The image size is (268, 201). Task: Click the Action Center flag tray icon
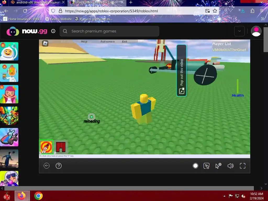(x=231, y=196)
